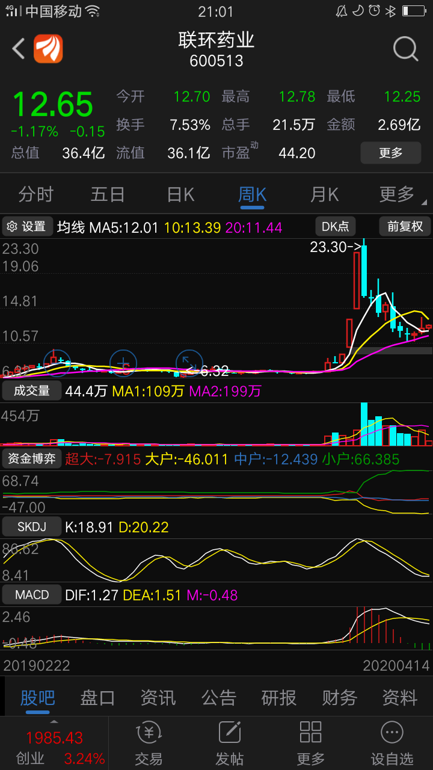Change the MACD indicator
Viewport: 433px width, 770px height.
tap(32, 595)
